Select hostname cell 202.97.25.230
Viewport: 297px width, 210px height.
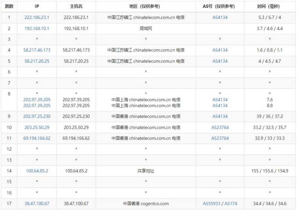click(76, 116)
